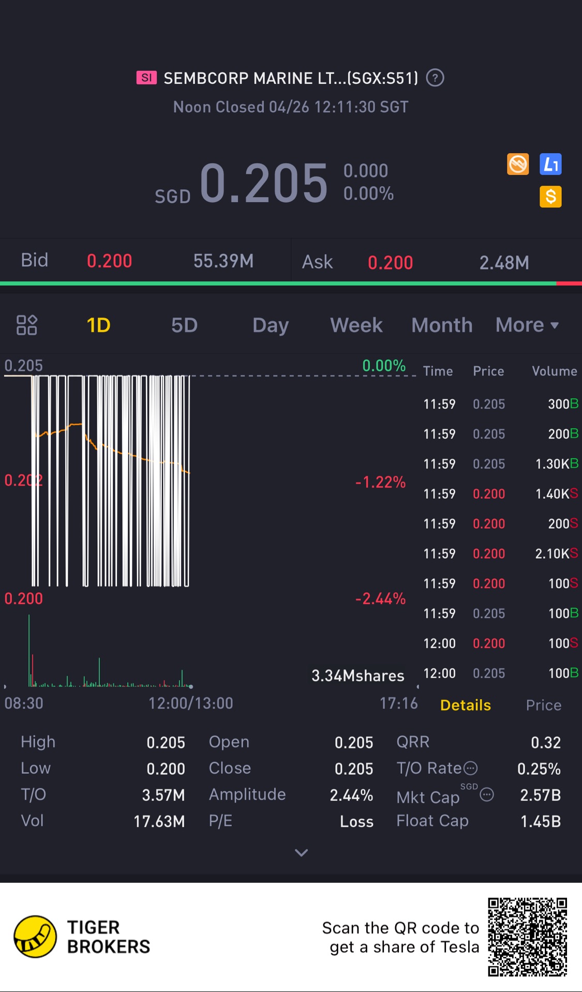The height and width of the screenshot is (992, 582).
Task: Open the chart layout grid icon
Action: point(27,325)
